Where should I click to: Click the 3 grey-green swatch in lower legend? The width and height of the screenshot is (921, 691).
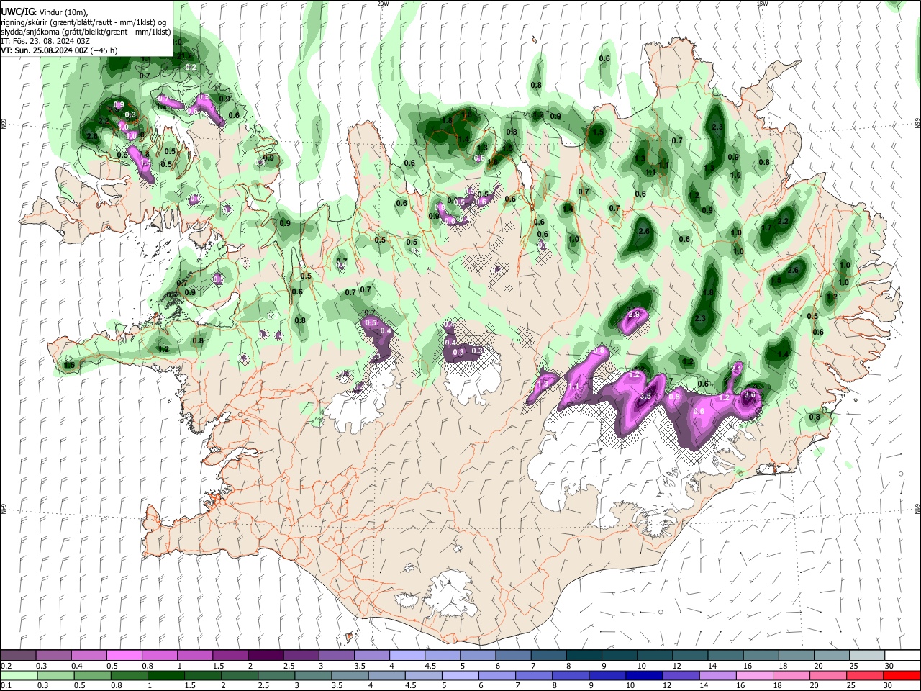point(312,675)
